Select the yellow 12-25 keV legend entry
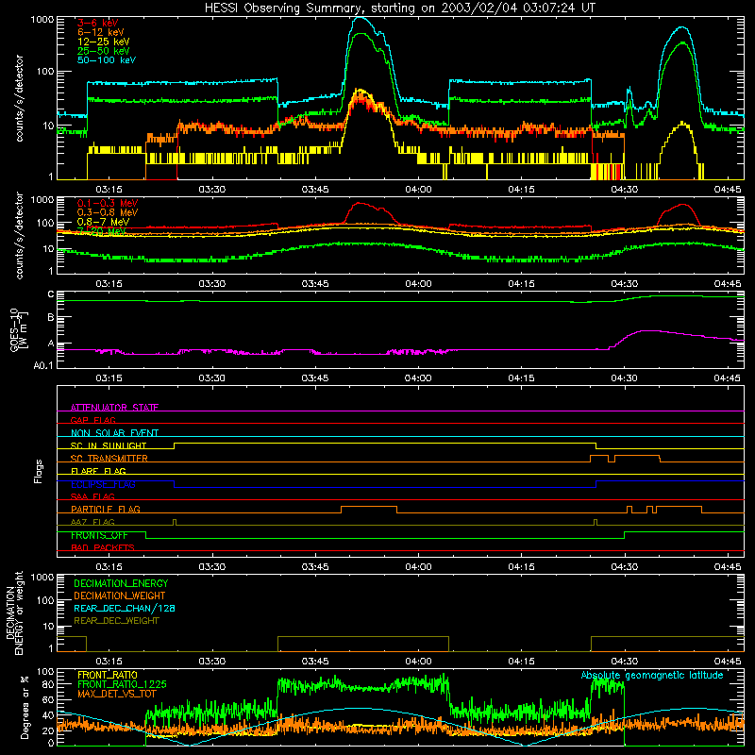 (103, 42)
